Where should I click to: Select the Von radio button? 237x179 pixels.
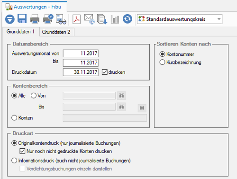pos(34,96)
